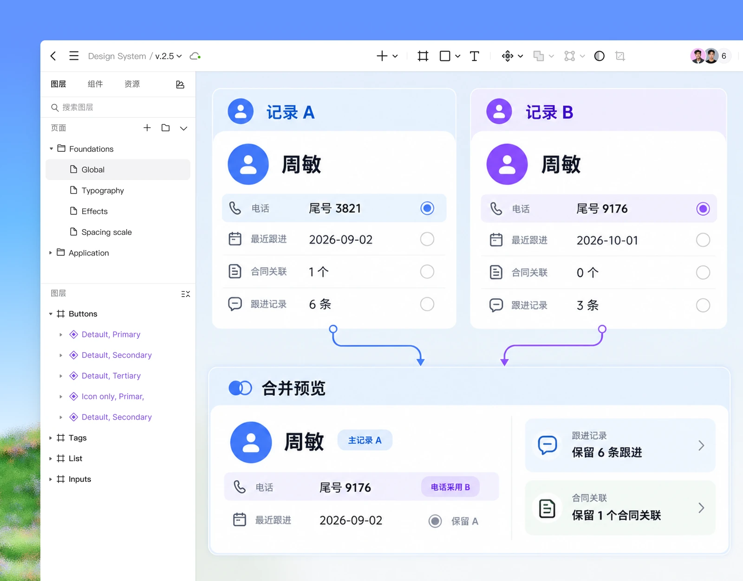Viewport: 743px width, 581px height.
Task: Open the hamburger main menu
Action: click(74, 56)
